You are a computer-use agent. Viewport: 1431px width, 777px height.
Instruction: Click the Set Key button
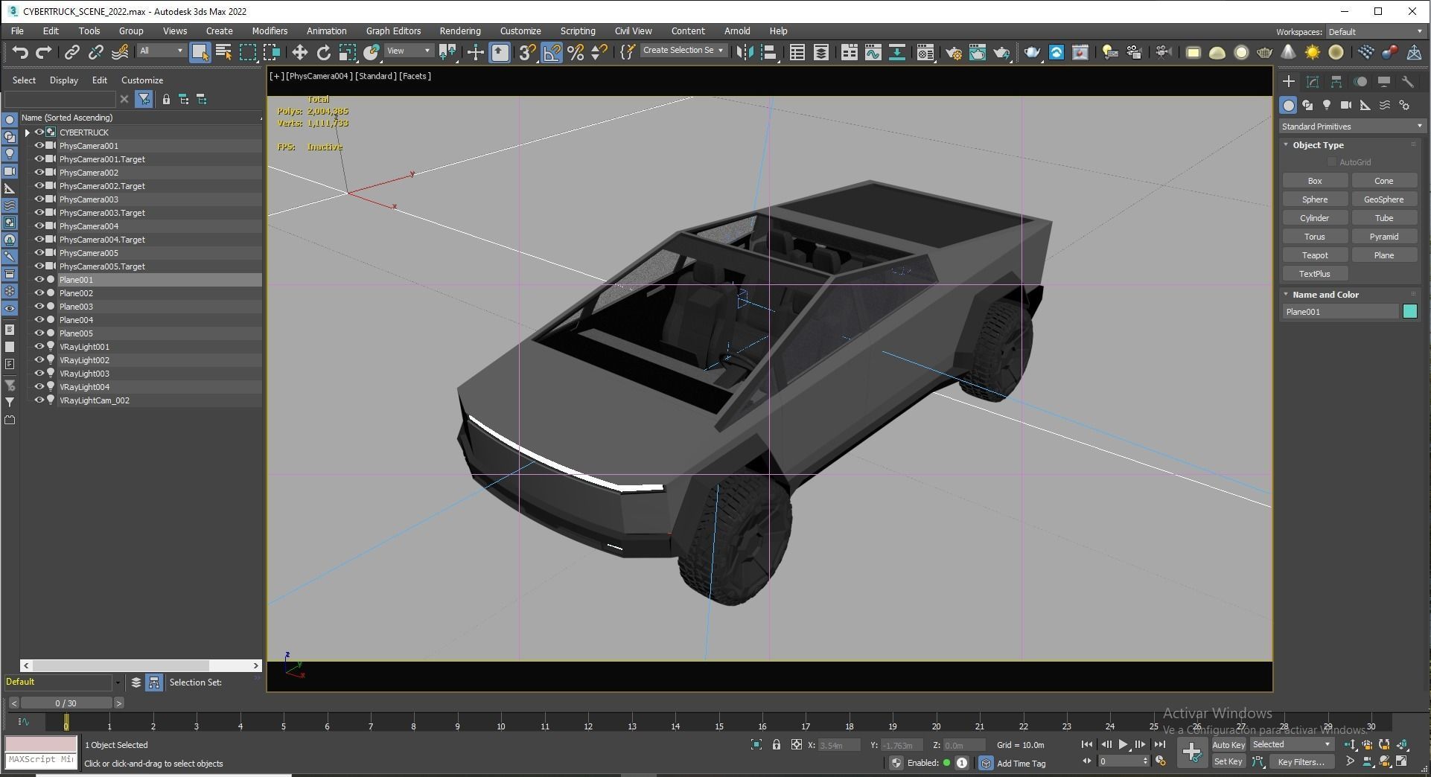[x=1228, y=761]
